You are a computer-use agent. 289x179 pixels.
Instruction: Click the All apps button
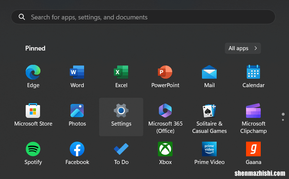tap(243, 48)
